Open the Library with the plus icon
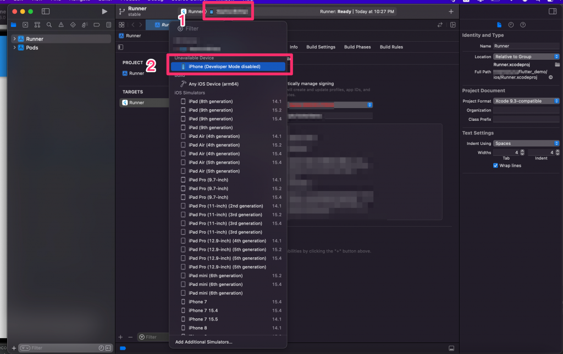 (451, 12)
